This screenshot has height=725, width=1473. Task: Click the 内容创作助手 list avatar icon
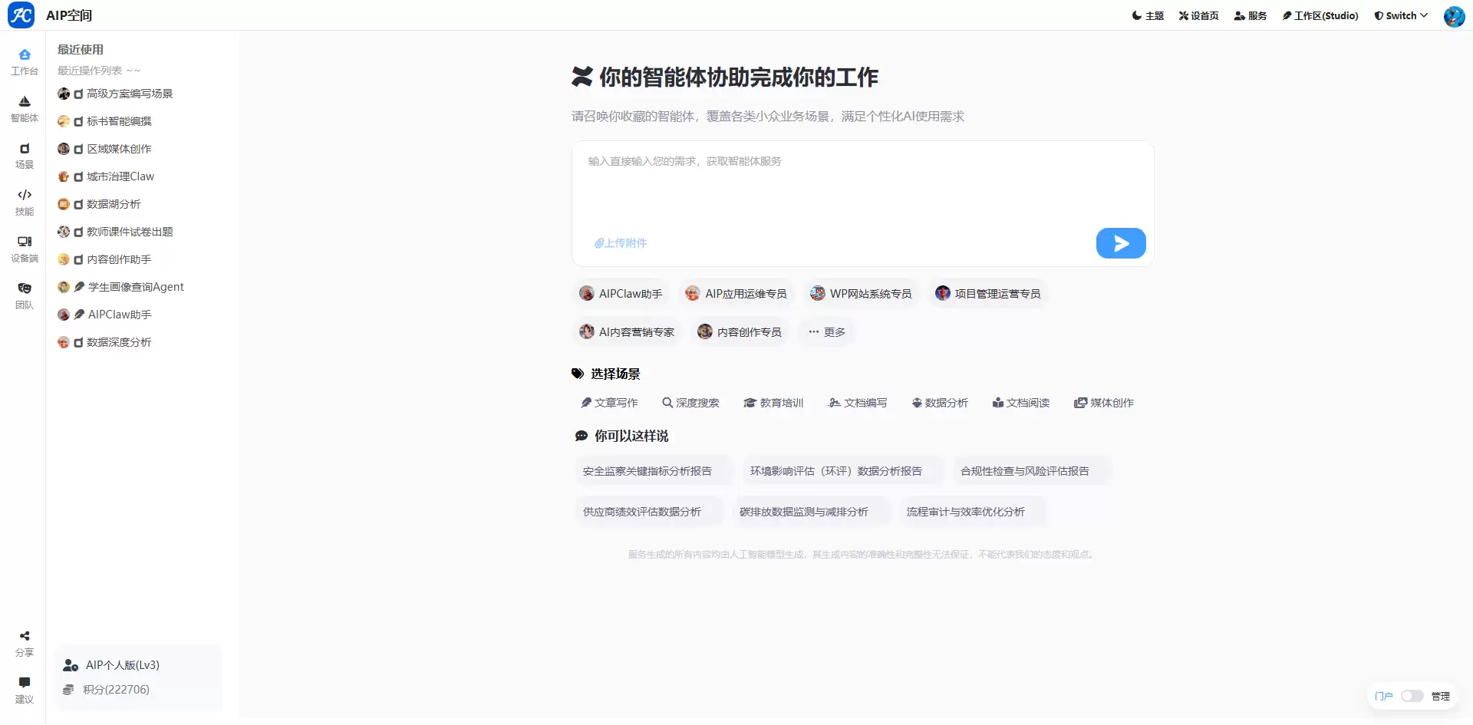[64, 259]
